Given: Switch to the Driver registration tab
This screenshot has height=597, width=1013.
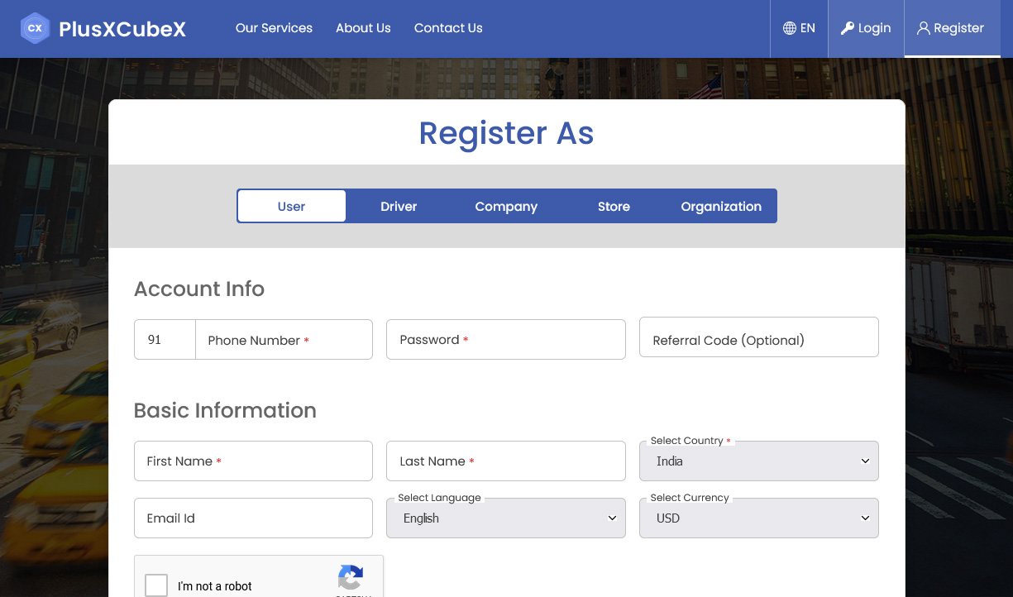Looking at the screenshot, I should pos(399,206).
